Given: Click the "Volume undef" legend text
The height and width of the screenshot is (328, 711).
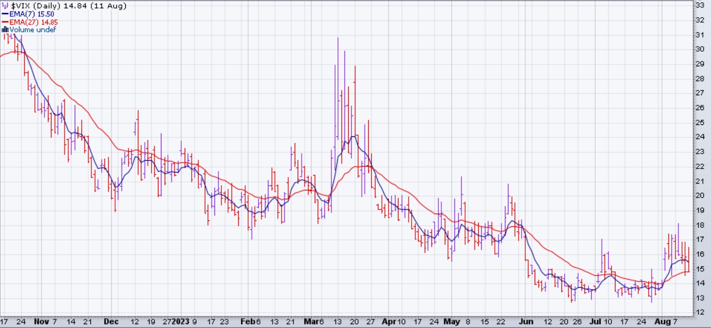Looking at the screenshot, I should pyautogui.click(x=33, y=30).
